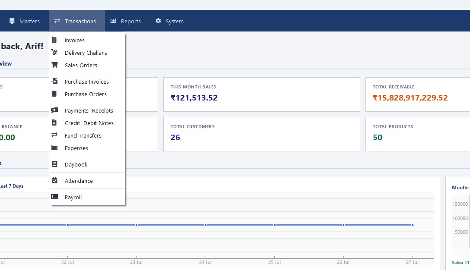The image size is (470, 270).
Task: Click the Purchase Invoices import icon
Action: pyautogui.click(x=54, y=82)
